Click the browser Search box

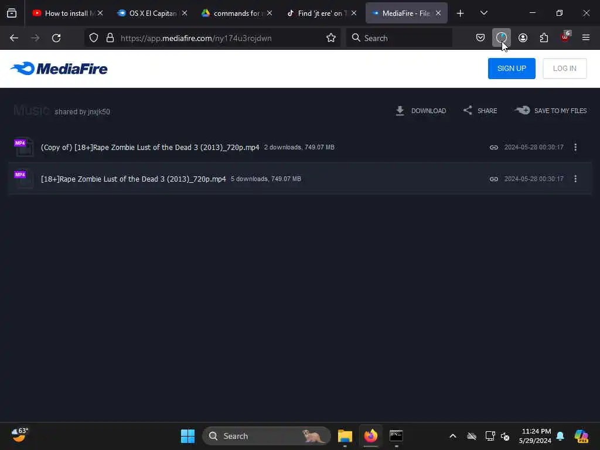pyautogui.click(x=399, y=38)
